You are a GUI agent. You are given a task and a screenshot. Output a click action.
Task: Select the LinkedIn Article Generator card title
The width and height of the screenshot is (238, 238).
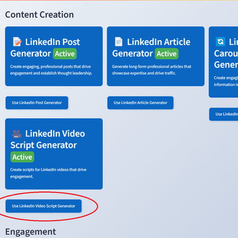(x=151, y=48)
